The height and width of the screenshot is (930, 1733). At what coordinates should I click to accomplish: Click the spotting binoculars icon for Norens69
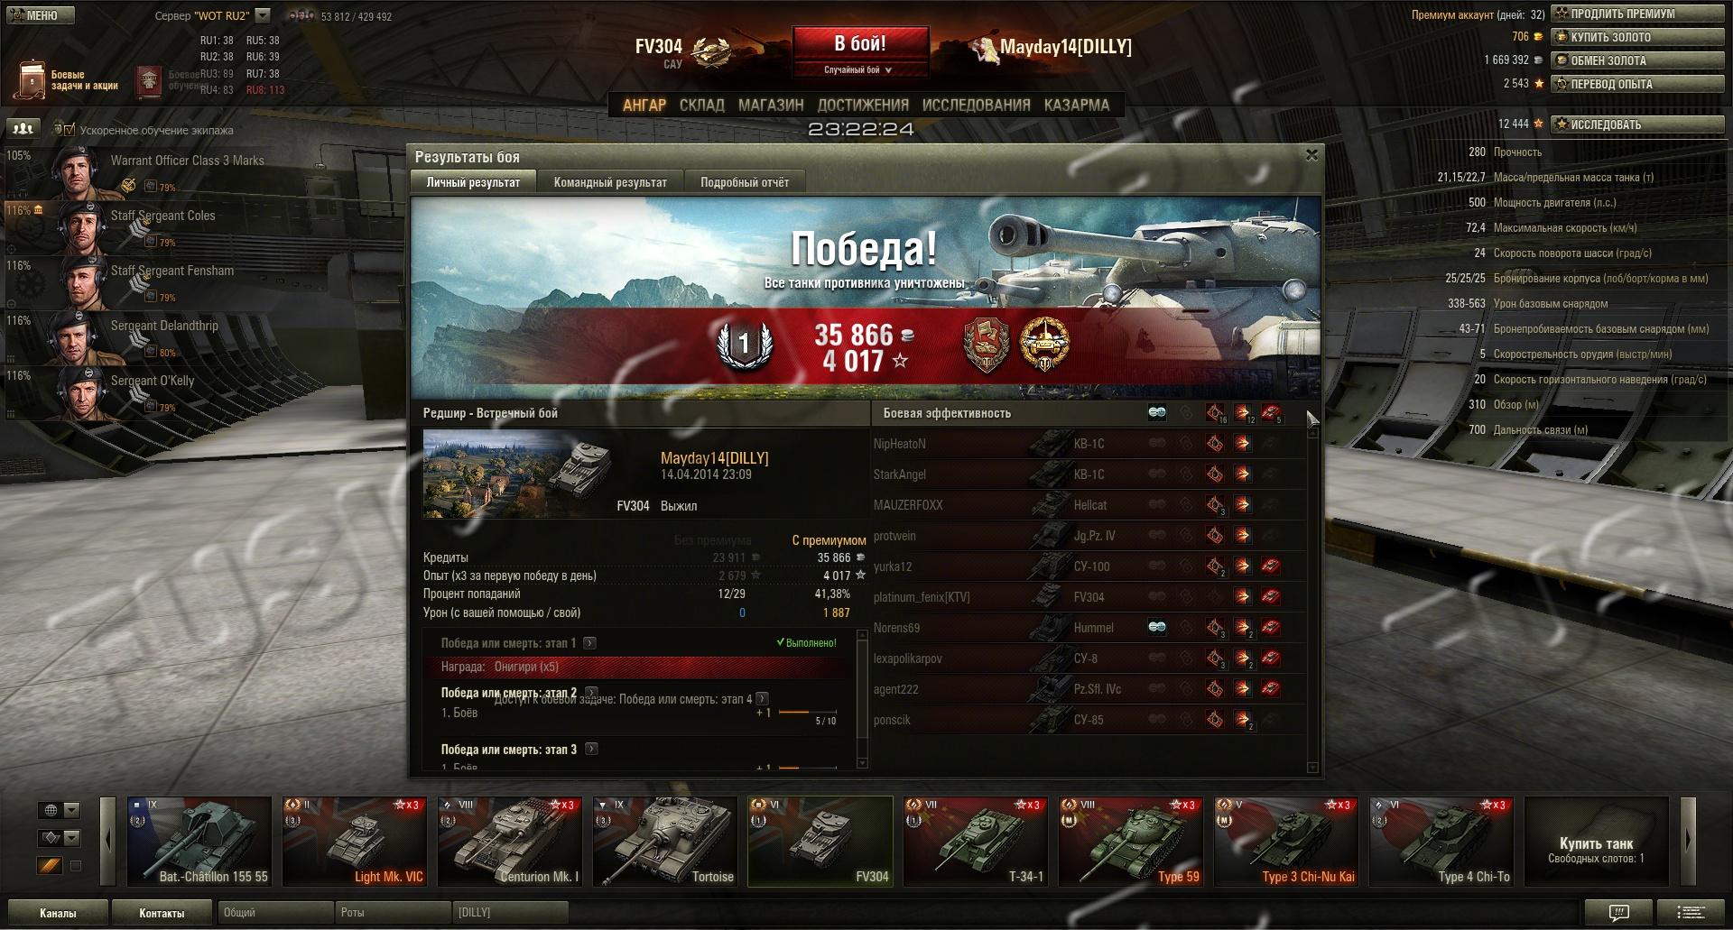[x=1157, y=627]
